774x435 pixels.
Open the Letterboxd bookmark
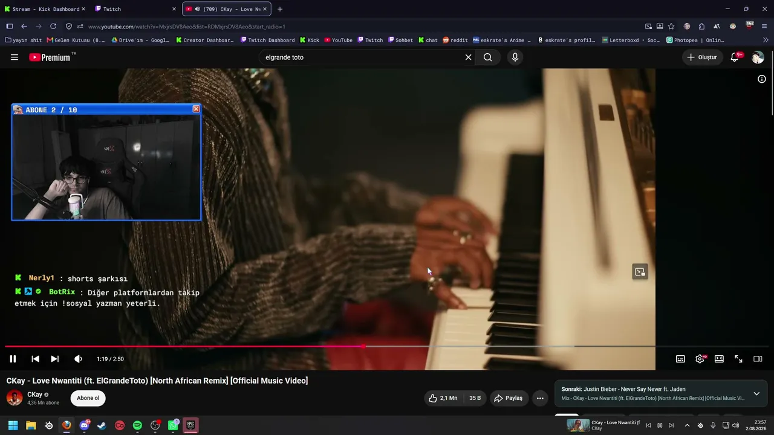[x=631, y=40]
